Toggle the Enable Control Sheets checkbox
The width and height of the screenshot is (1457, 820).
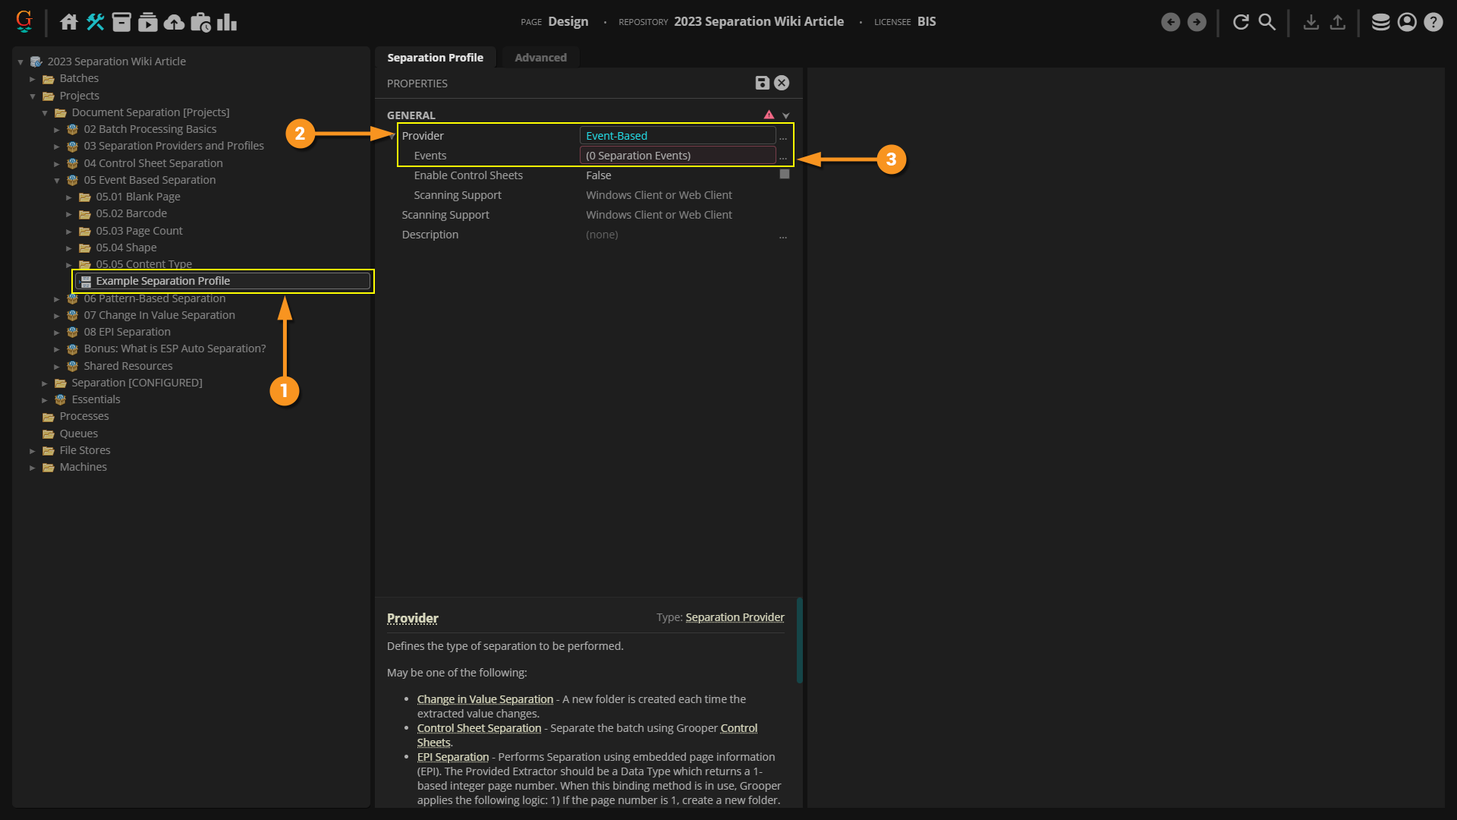point(785,175)
